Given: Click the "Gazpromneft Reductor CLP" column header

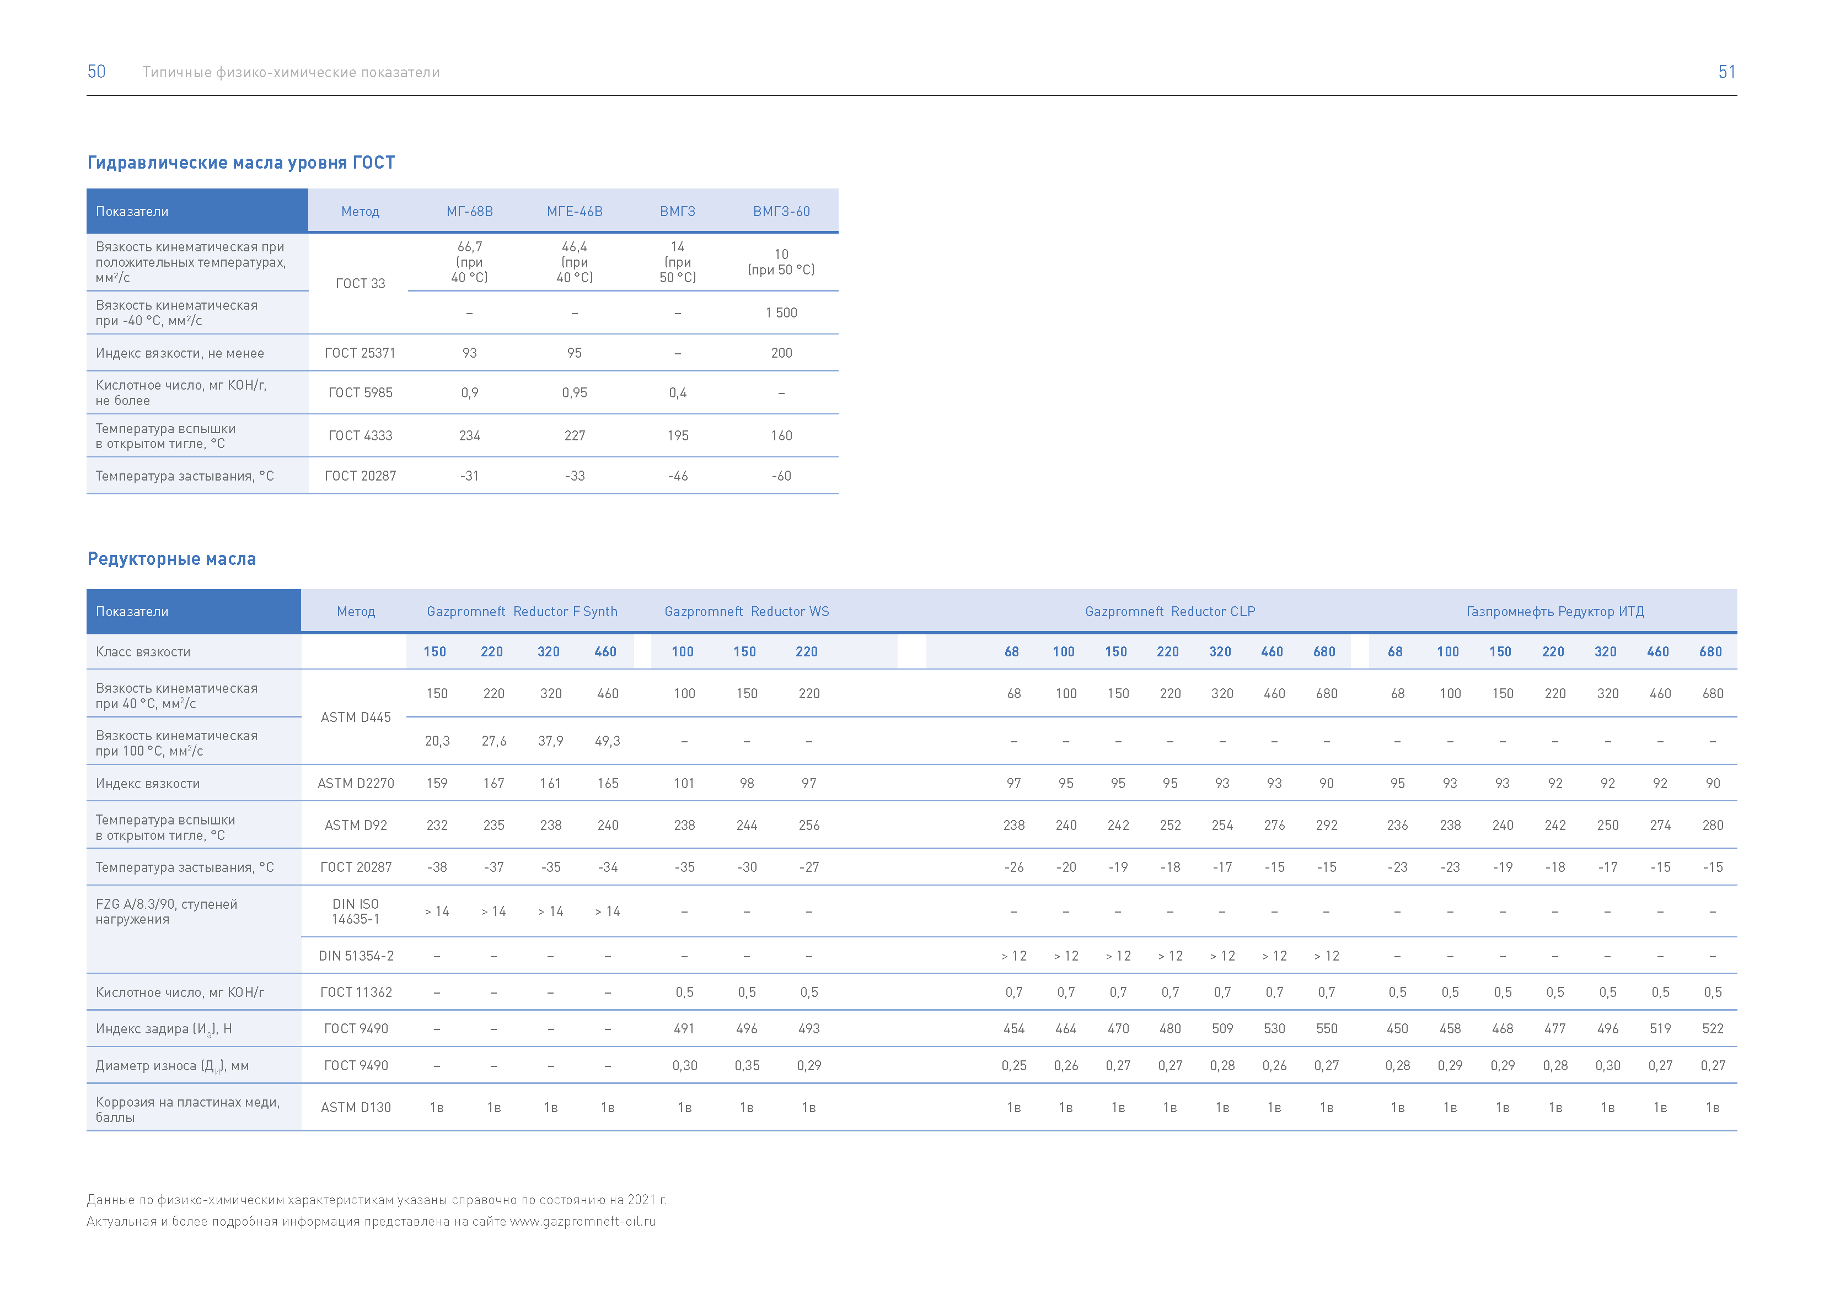Looking at the screenshot, I should (1170, 612).
